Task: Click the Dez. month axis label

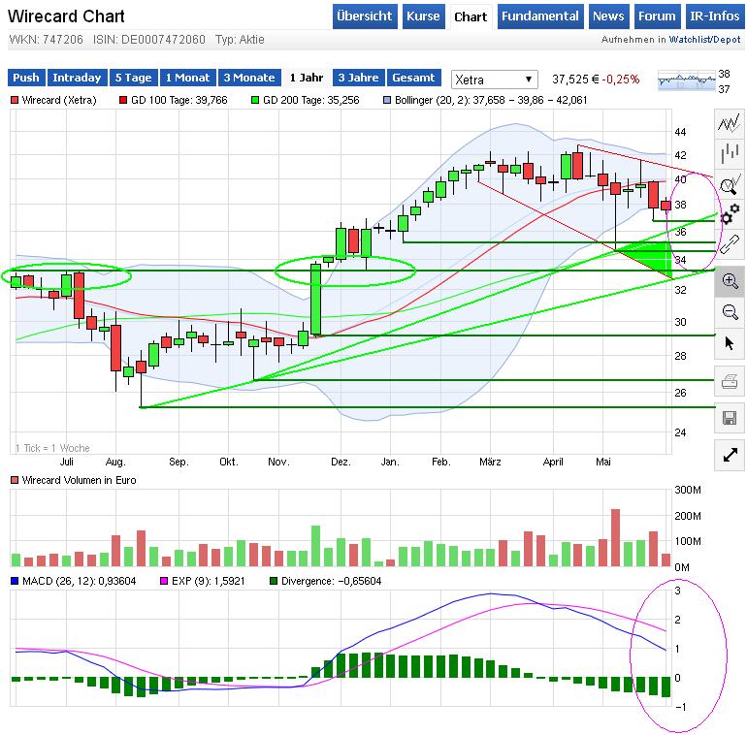Action: click(341, 462)
